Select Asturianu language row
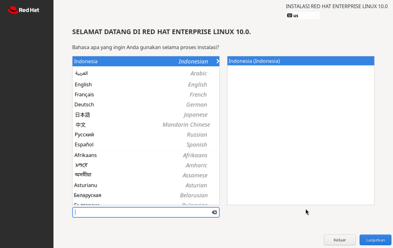Image resolution: width=393 pixels, height=248 pixels. pos(146,185)
